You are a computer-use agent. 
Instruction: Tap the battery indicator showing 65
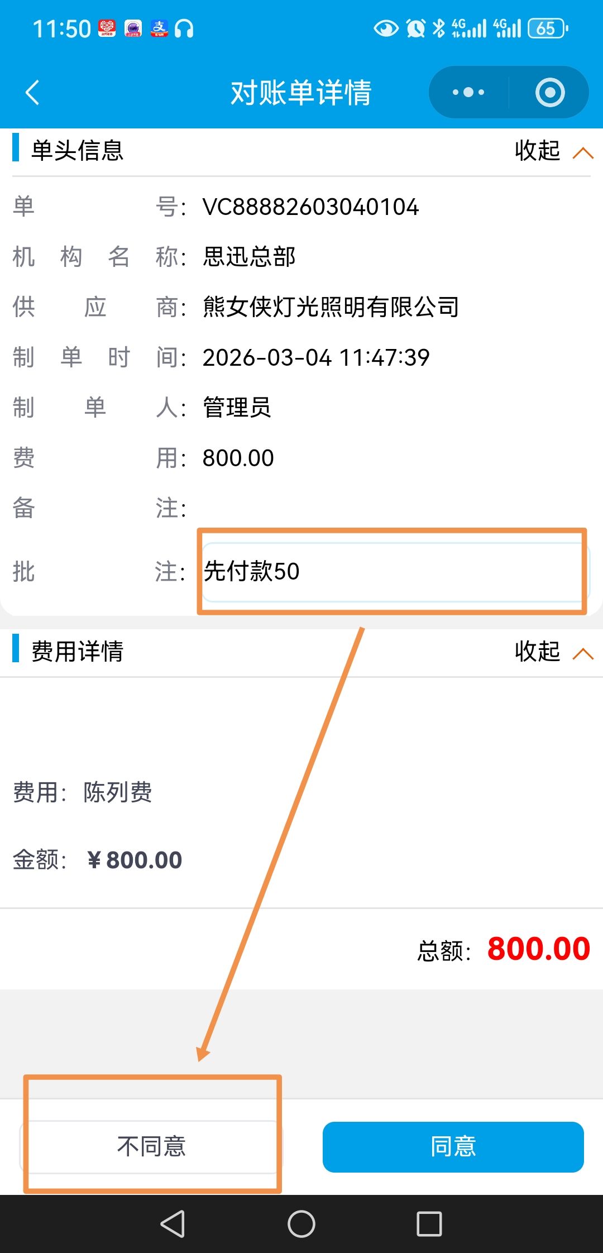tap(547, 28)
